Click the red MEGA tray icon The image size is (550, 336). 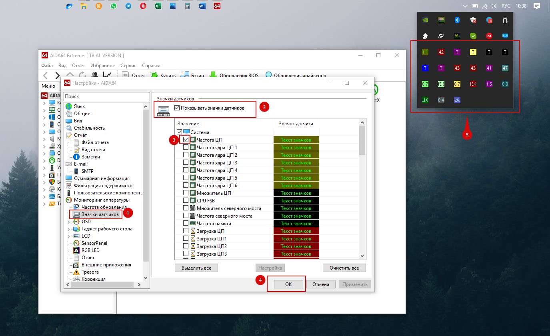point(489,36)
